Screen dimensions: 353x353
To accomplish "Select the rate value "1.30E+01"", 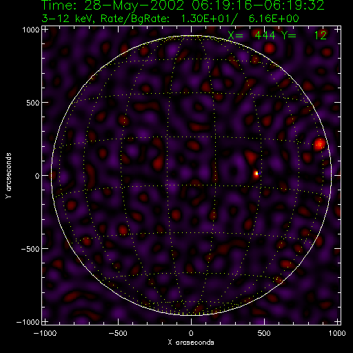I will (x=206, y=19).
